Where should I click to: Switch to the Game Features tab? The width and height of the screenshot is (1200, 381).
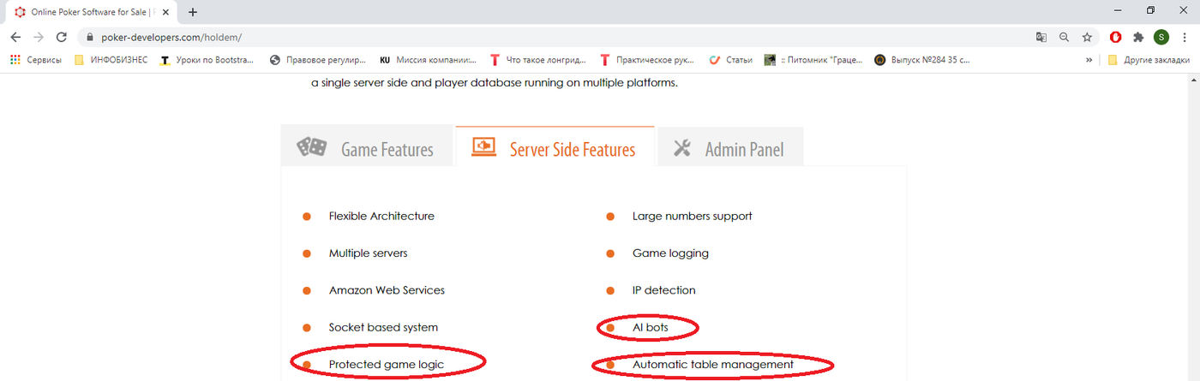366,147
